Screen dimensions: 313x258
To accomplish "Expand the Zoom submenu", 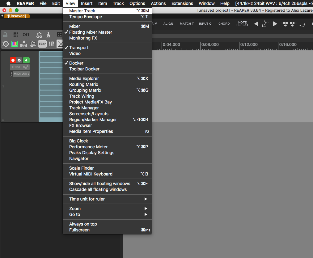I will click(x=108, y=209).
